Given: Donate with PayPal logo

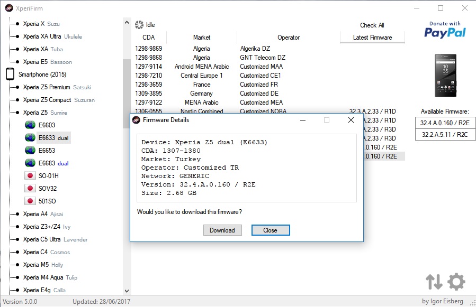Looking at the screenshot, I should [x=445, y=30].
